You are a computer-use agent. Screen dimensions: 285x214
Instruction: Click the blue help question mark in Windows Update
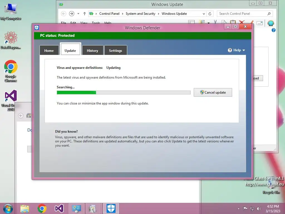tap(274, 30)
